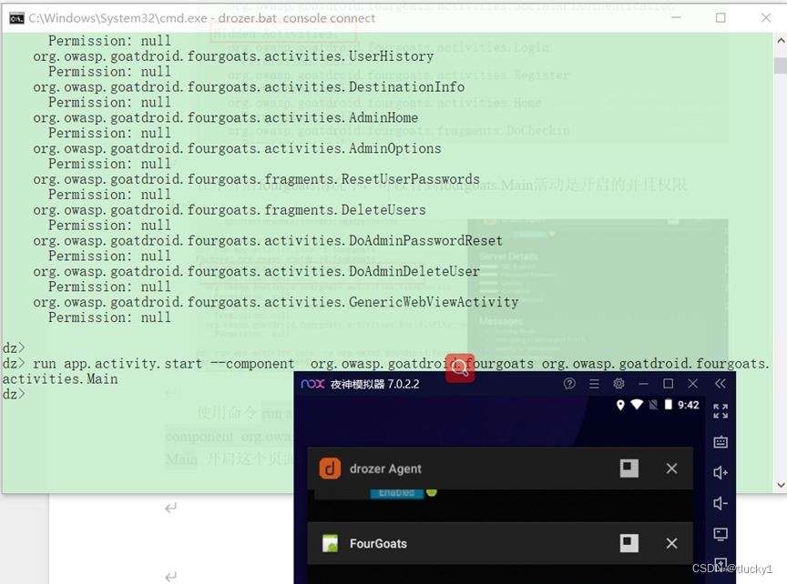This screenshot has width=787, height=584.
Task: Tap split-screen button on drozer Agent card
Action: pos(629,468)
